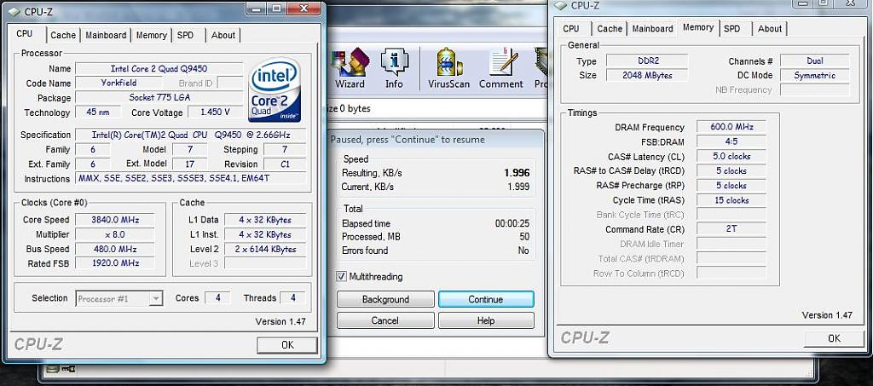This screenshot has height=386, width=873.
Task: Click the Package field 'Socket 775 LGA'
Action: click(159, 98)
